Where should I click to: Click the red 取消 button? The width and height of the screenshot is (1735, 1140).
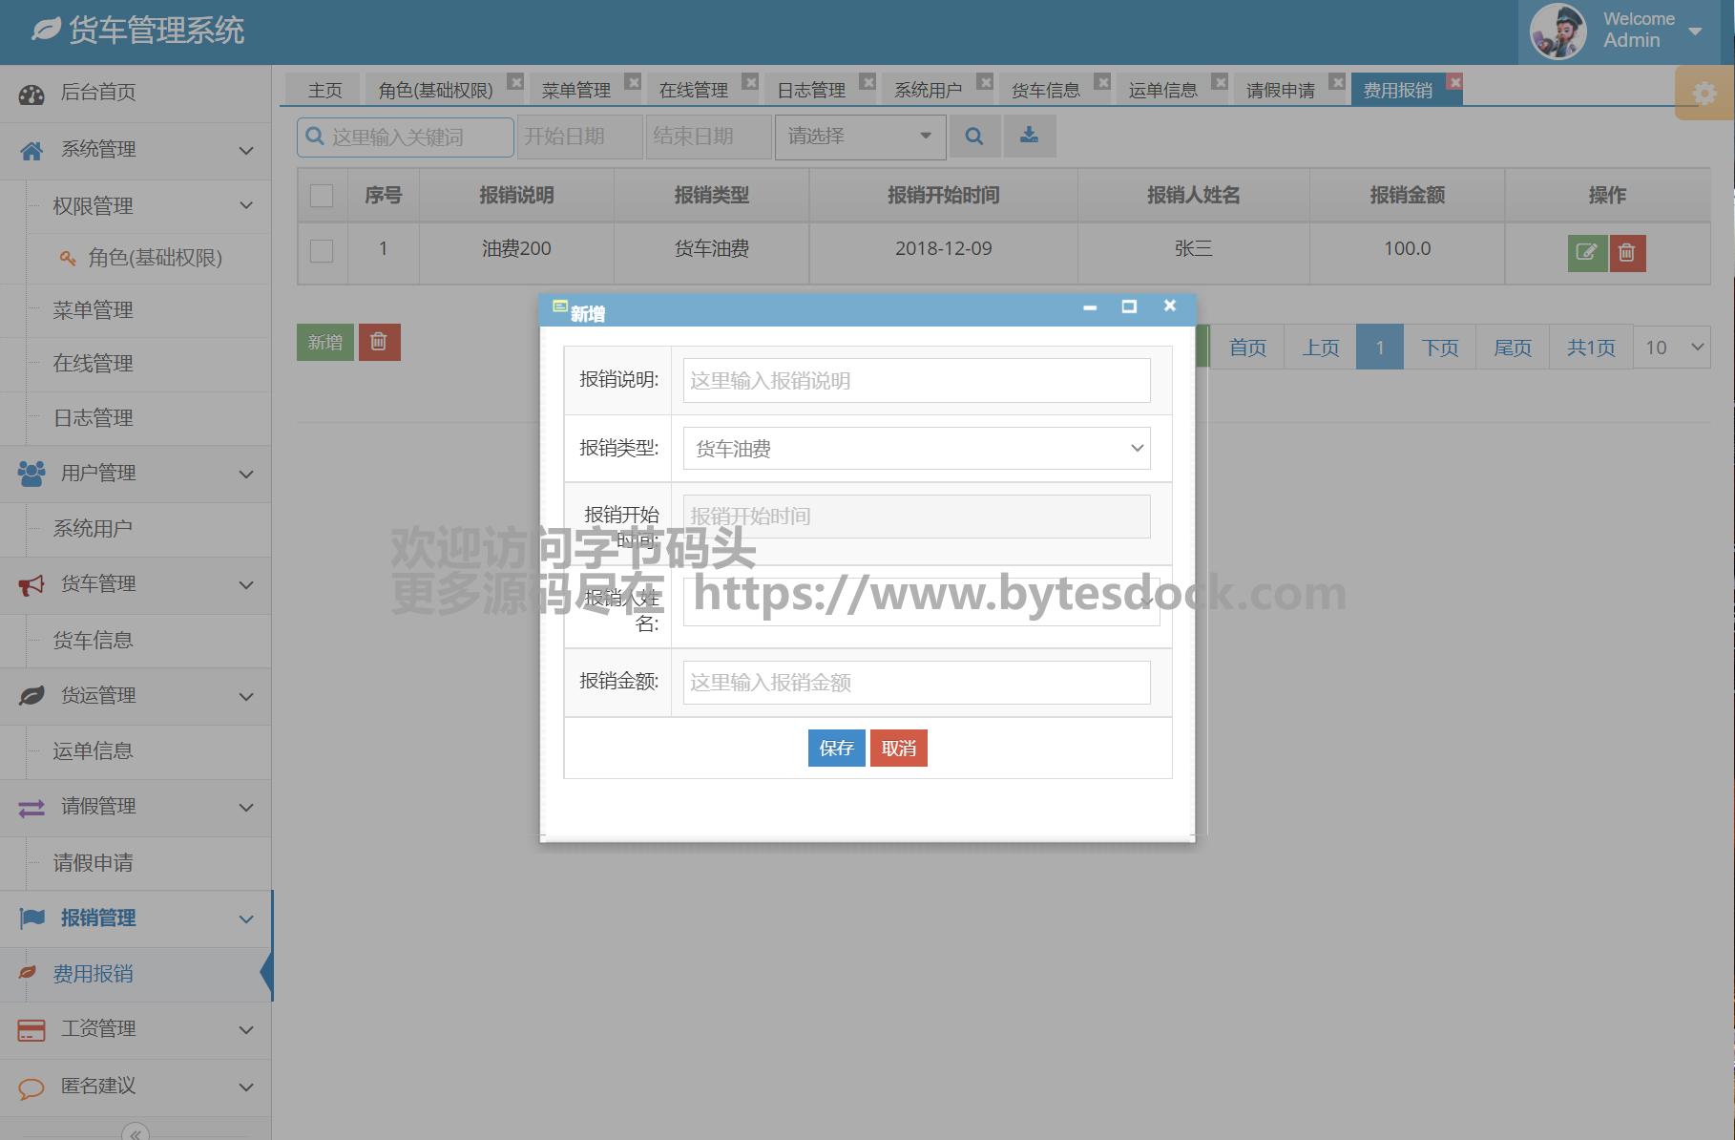[898, 748]
